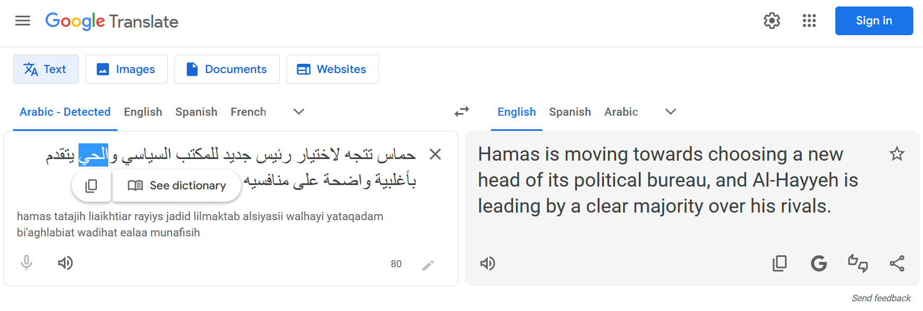Share the translation
This screenshot has width=923, height=311.
pos(897,263)
